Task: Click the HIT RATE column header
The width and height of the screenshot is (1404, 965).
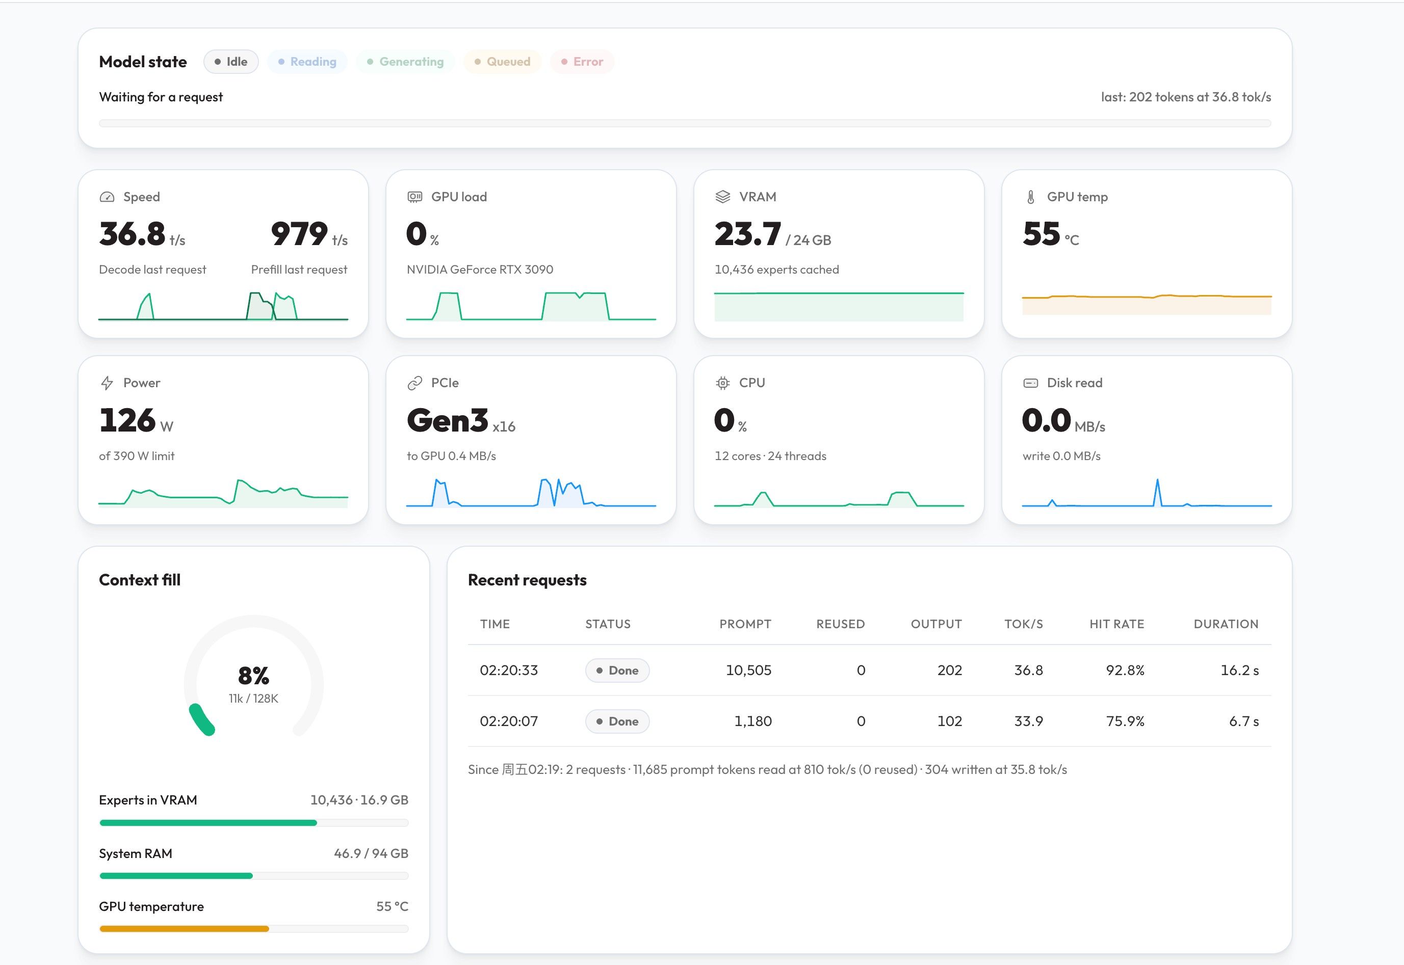Action: coord(1116,624)
